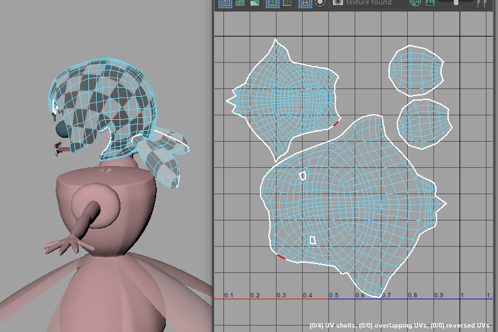The image size is (498, 332).
Task: Toggle the RGB channels display icon
Action: click(x=415, y=3)
